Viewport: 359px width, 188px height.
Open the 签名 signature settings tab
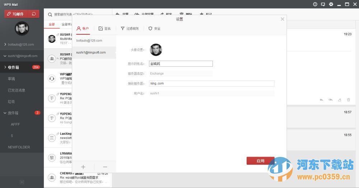click(x=104, y=29)
